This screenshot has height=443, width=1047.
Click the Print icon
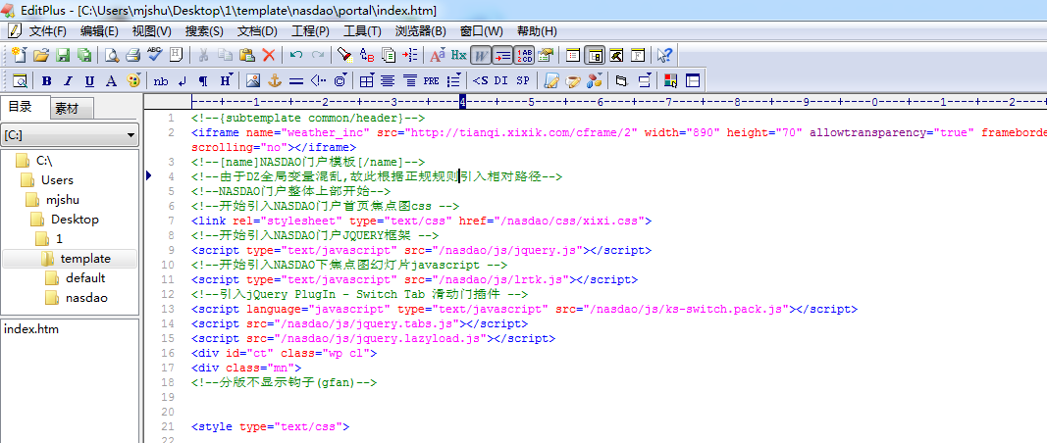(132, 55)
